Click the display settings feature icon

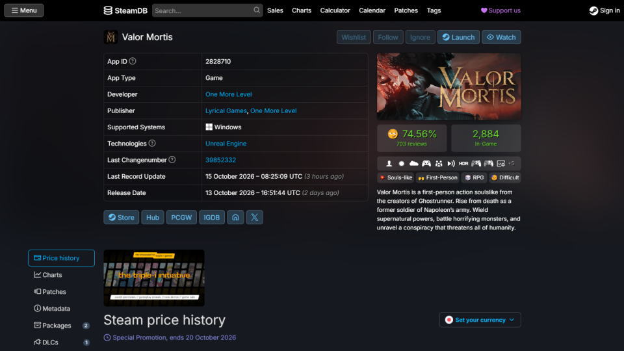(500, 163)
